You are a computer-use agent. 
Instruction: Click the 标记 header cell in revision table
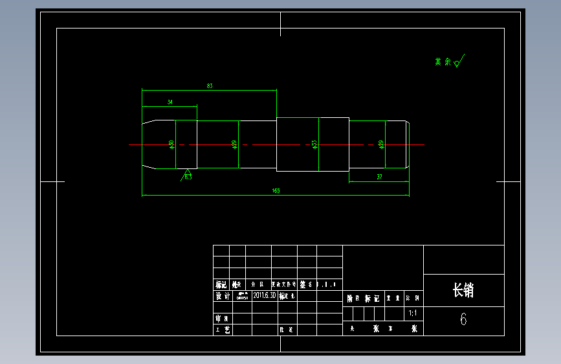[221, 285]
